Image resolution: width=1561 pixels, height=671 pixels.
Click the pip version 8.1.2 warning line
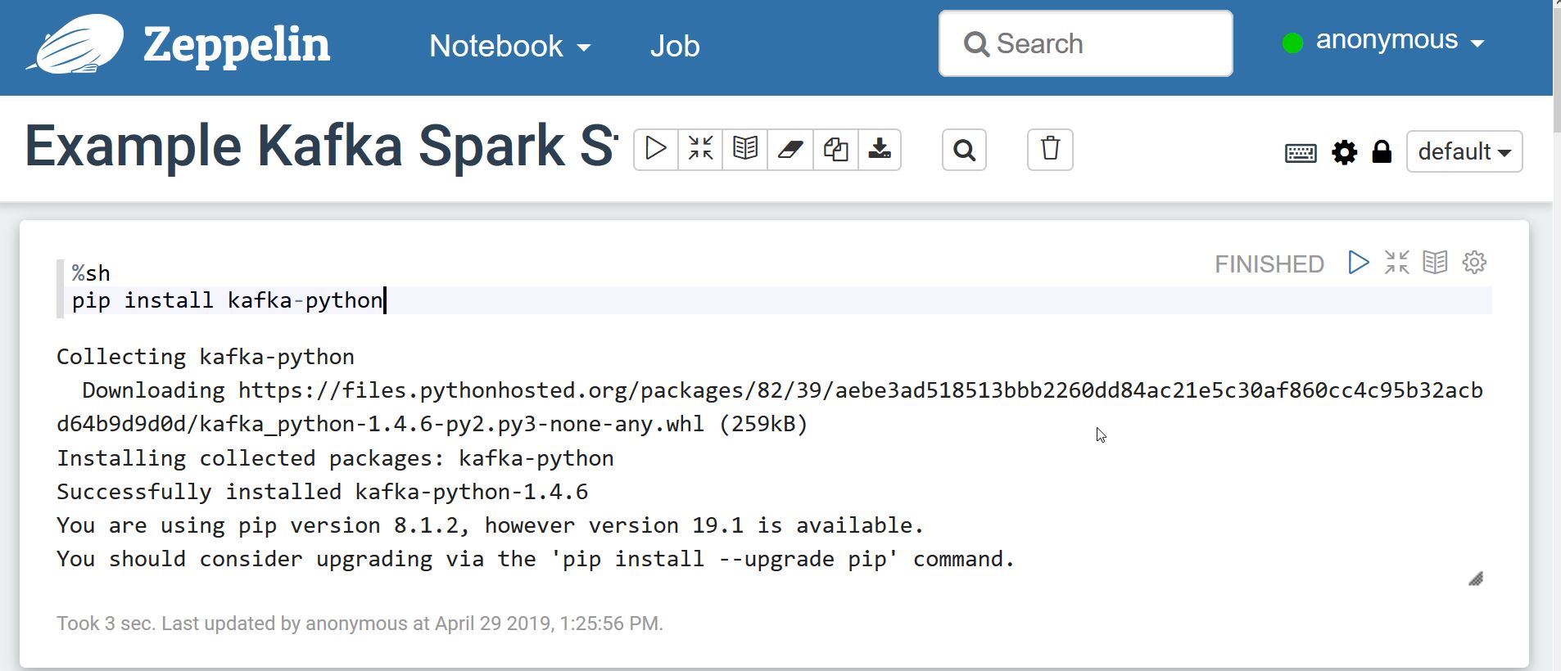point(490,525)
